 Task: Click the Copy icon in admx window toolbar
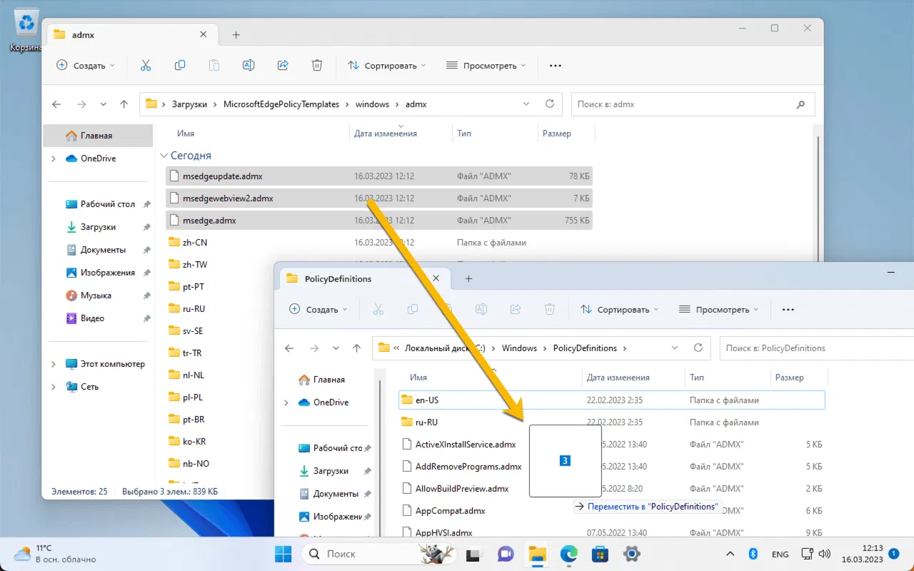[x=180, y=66]
